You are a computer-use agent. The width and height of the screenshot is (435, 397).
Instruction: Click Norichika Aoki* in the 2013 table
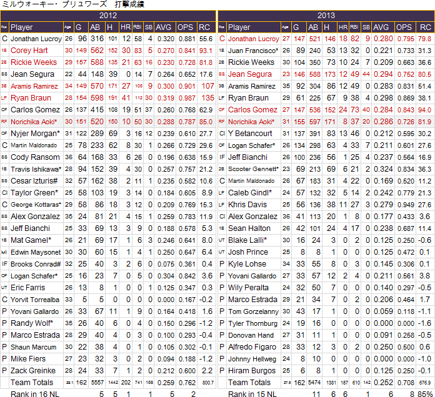coord(251,122)
